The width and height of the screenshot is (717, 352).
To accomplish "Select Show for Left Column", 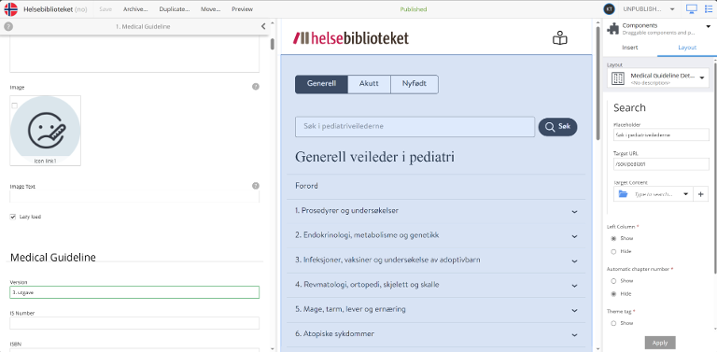I will 613,238.
